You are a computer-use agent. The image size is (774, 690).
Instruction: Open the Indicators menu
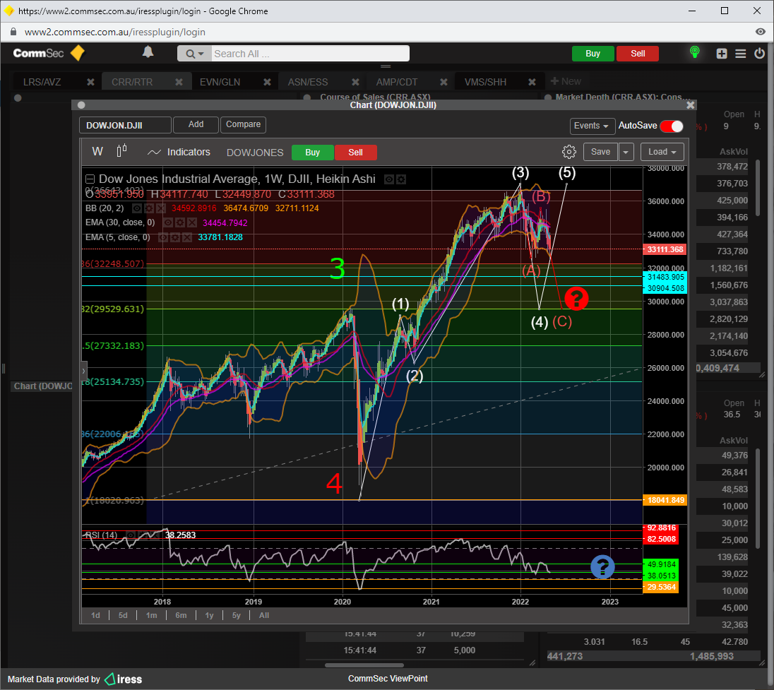179,152
